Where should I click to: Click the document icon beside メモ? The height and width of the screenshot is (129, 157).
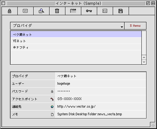[x=52, y=114]
